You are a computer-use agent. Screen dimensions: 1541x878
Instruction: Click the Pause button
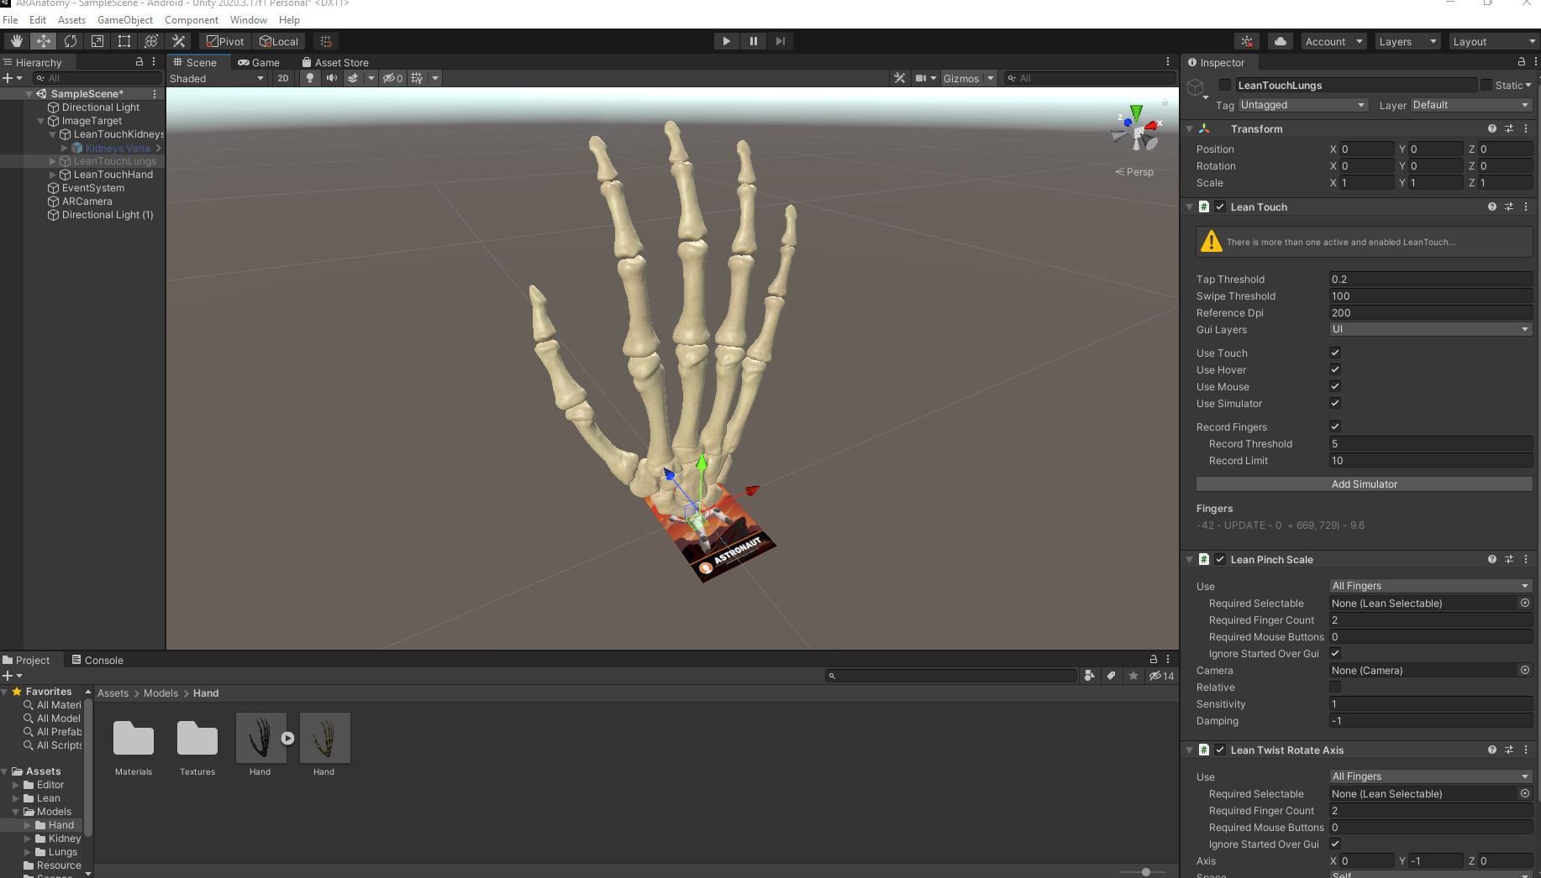(753, 41)
